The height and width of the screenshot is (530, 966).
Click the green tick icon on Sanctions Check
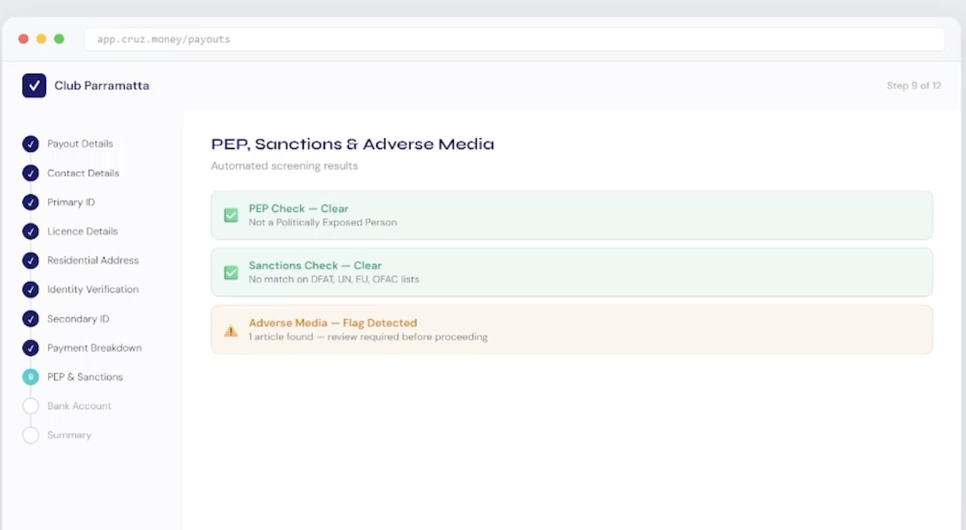231,272
